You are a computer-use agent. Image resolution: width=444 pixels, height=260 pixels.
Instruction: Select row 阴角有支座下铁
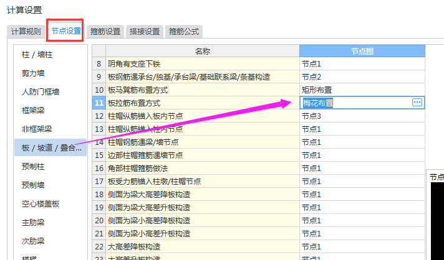[203, 64]
